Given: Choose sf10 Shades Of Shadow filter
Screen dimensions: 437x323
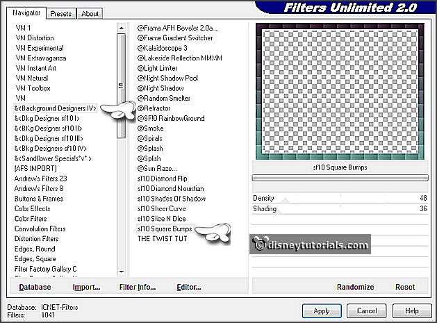Looking at the screenshot, I should (x=172, y=199).
